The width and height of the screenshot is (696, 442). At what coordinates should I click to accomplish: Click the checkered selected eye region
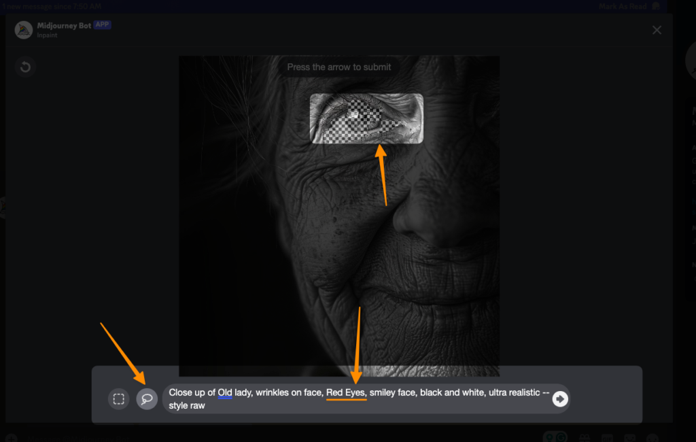coord(366,119)
